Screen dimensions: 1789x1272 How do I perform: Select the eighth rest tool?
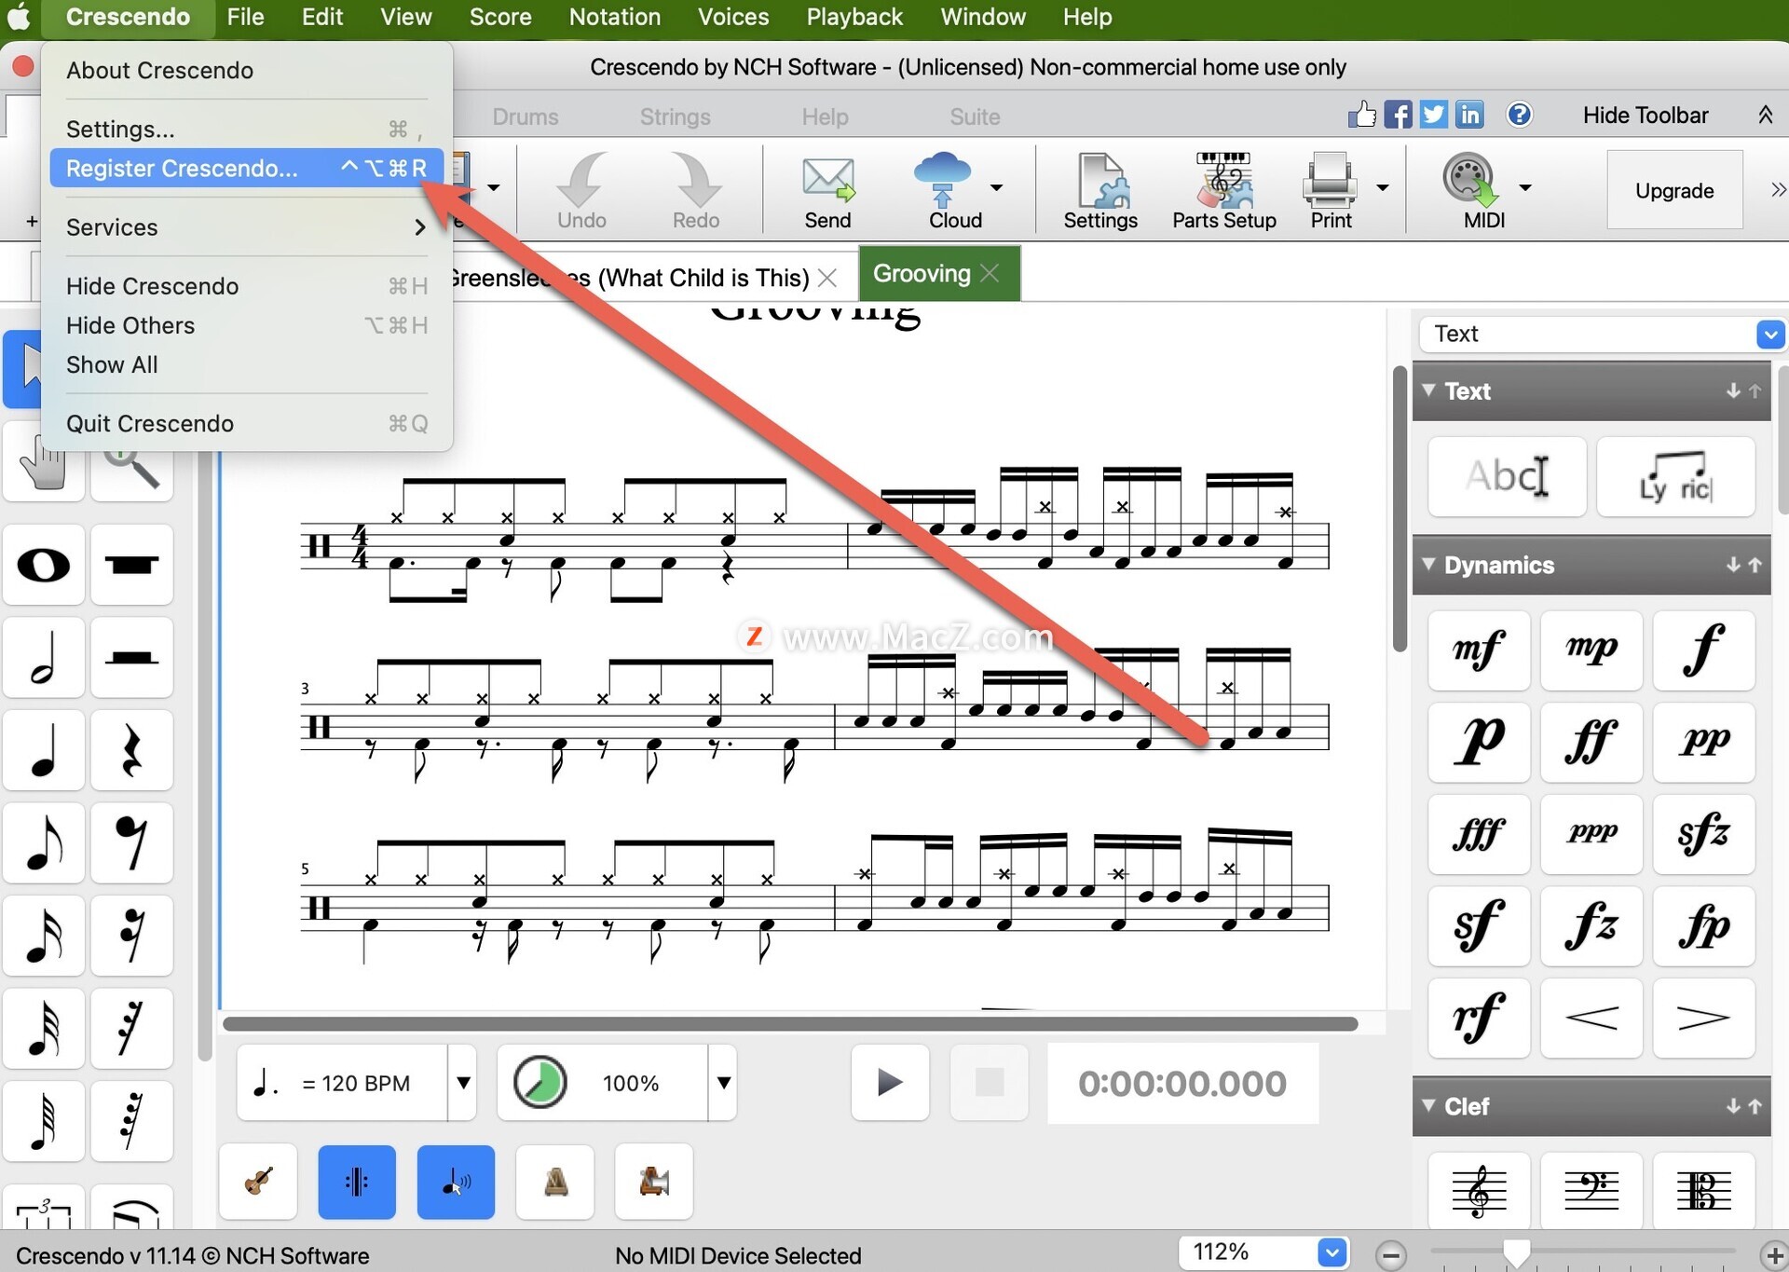coord(131,842)
